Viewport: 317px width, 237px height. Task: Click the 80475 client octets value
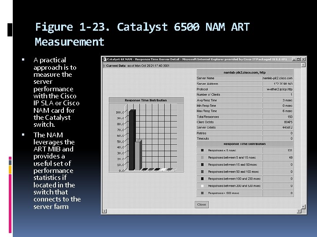point(288,122)
